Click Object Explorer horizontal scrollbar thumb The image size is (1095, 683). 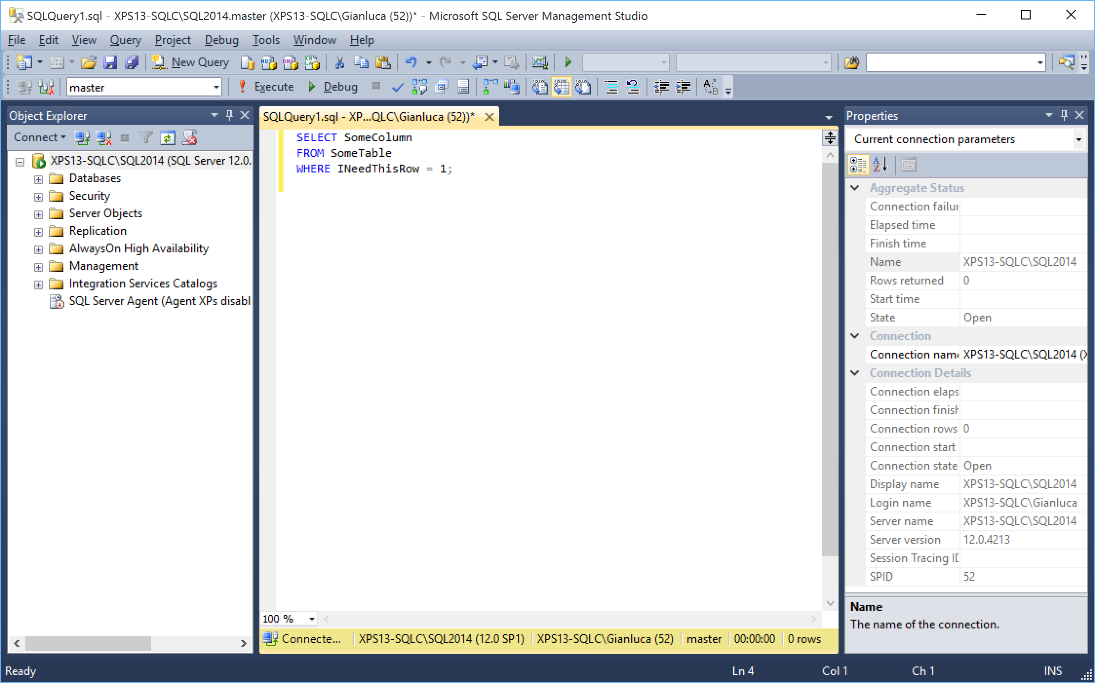pos(88,644)
